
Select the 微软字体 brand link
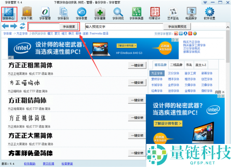pyautogui.click(x=207, y=91)
